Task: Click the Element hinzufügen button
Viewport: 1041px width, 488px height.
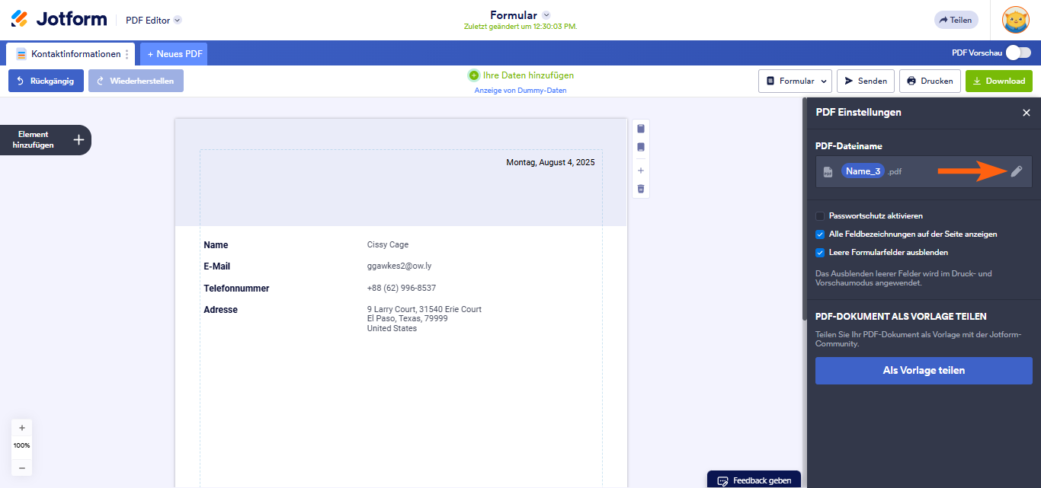Action: (x=44, y=140)
